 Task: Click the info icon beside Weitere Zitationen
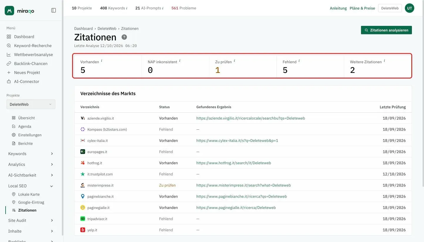pyautogui.click(x=384, y=61)
